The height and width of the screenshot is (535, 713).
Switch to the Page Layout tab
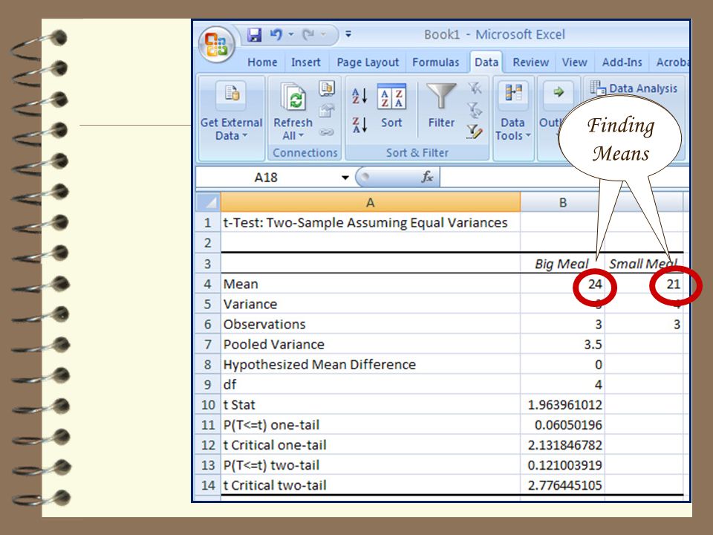368,62
